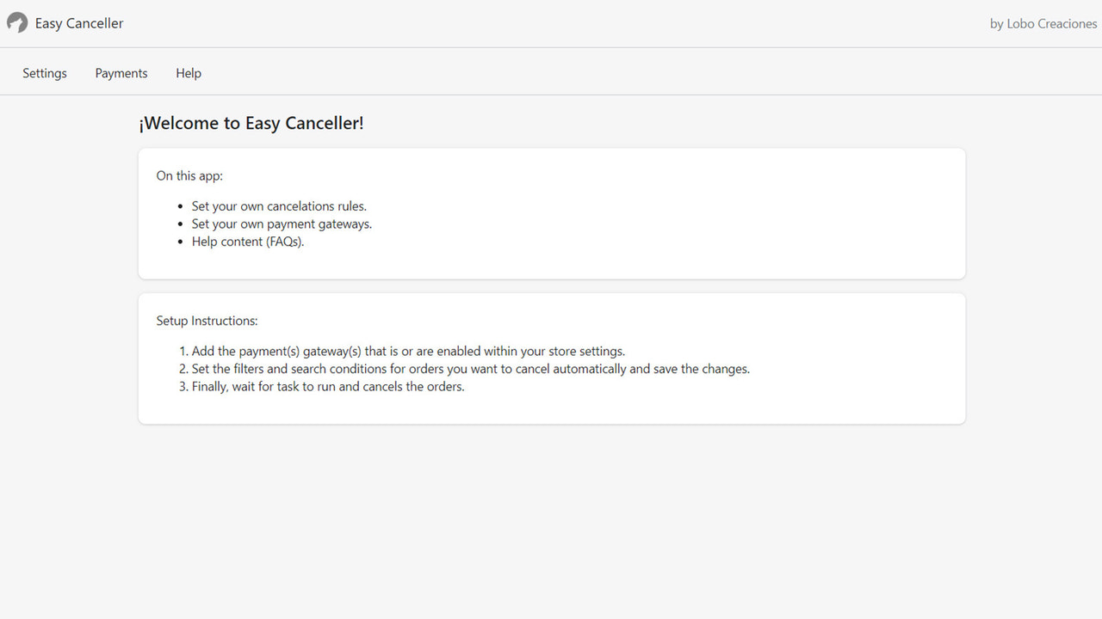This screenshot has width=1102, height=619.
Task: Click the "Help content (FAQs)" list item
Action: click(247, 242)
